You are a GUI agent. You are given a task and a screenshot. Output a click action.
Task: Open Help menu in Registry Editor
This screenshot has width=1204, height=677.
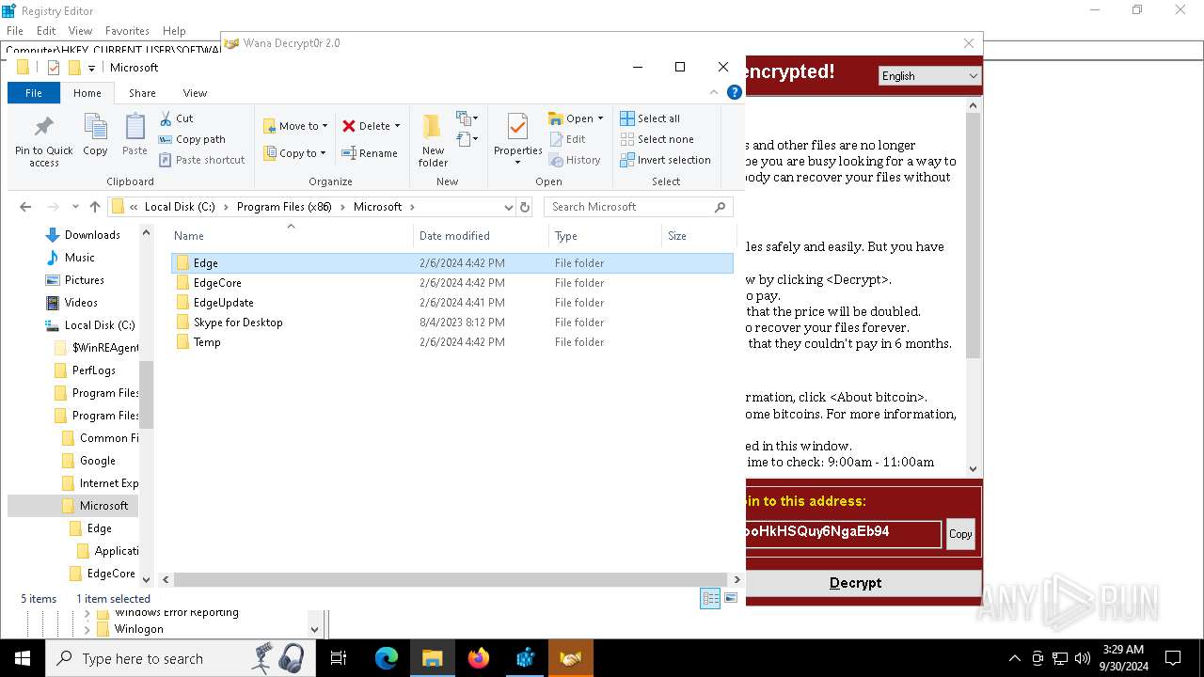click(x=174, y=31)
